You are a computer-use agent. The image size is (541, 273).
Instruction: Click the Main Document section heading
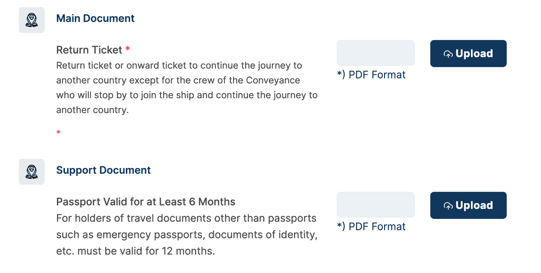click(95, 18)
